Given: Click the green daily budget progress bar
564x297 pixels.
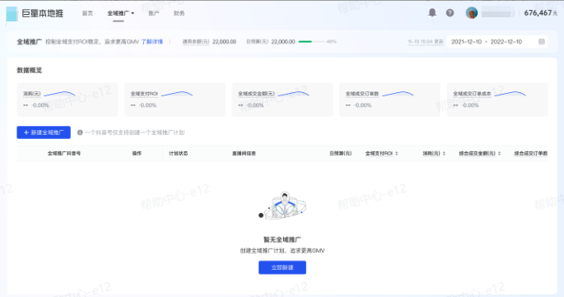Looking at the screenshot, I should pos(311,42).
